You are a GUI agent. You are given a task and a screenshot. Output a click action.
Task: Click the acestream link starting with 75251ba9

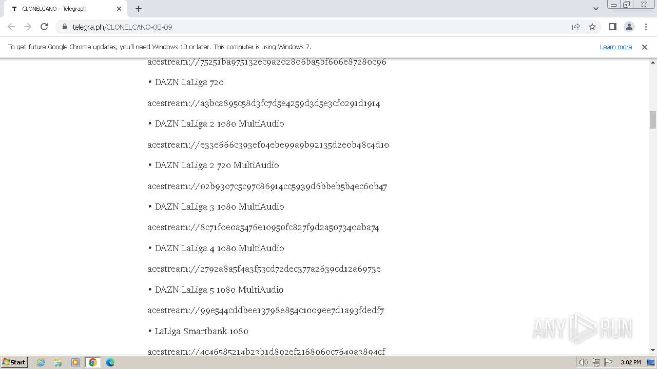tap(267, 61)
